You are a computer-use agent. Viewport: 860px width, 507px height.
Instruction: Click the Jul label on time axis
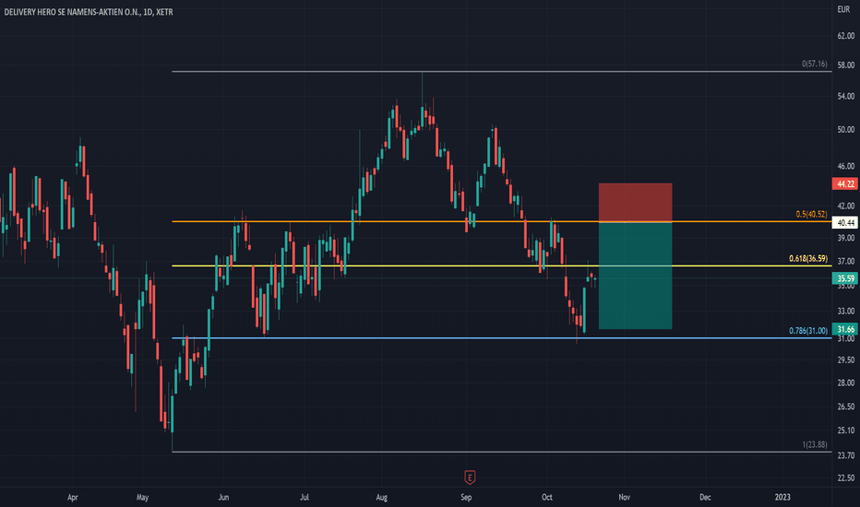[x=305, y=497]
